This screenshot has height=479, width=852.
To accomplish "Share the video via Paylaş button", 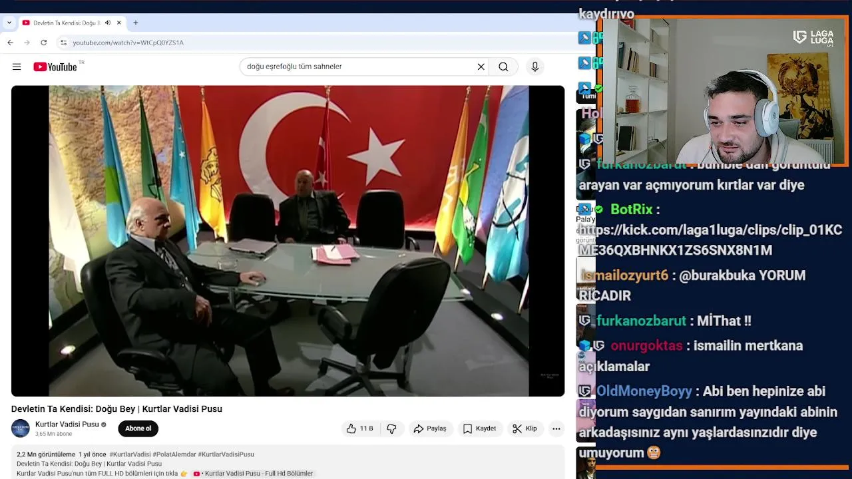I will click(430, 428).
